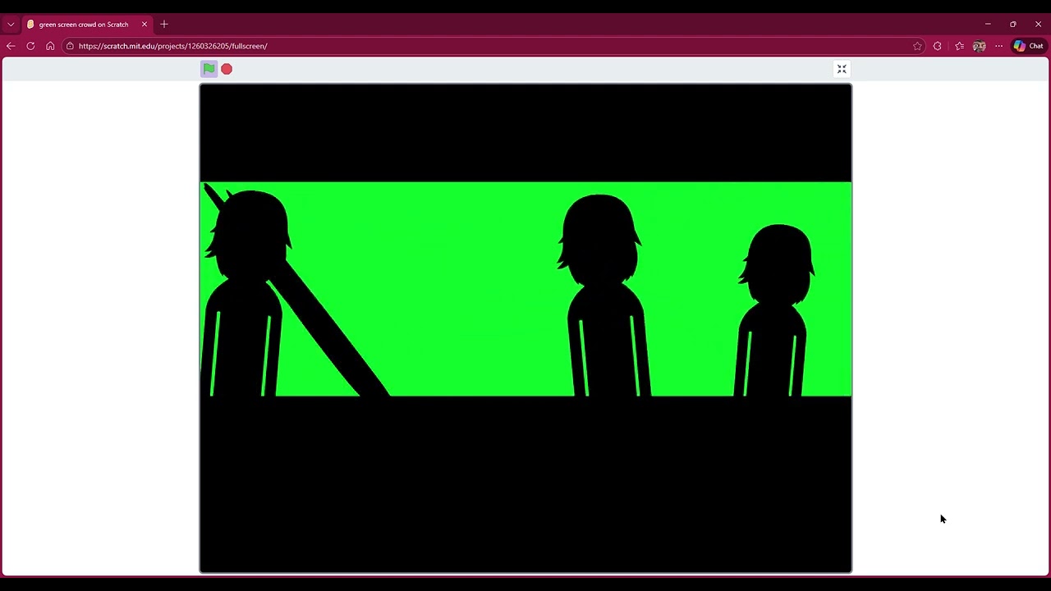Screen dimensions: 1051x591
Task: Open the browser home page
Action: click(50, 46)
